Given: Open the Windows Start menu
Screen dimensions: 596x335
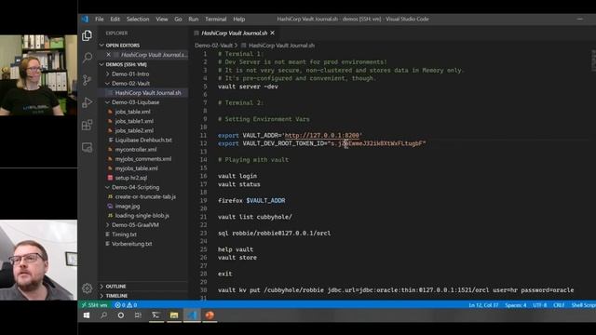Looking at the screenshot, I should [87, 315].
